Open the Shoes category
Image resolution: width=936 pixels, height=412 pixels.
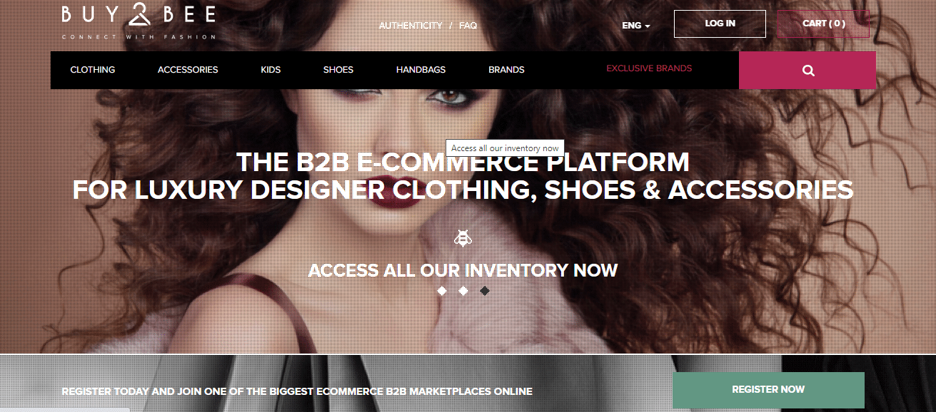pos(338,70)
